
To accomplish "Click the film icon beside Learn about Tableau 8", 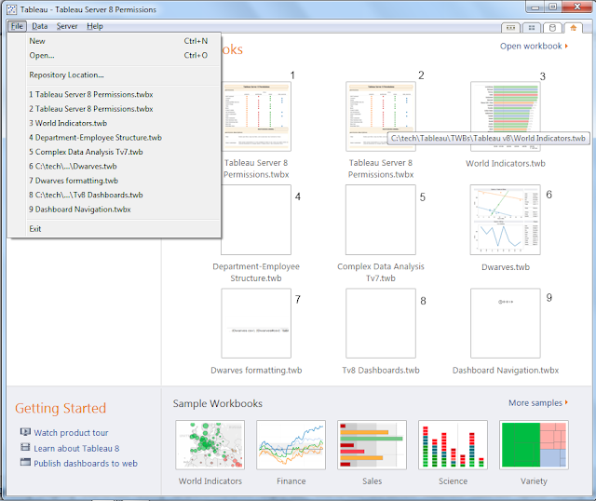I will point(25,447).
